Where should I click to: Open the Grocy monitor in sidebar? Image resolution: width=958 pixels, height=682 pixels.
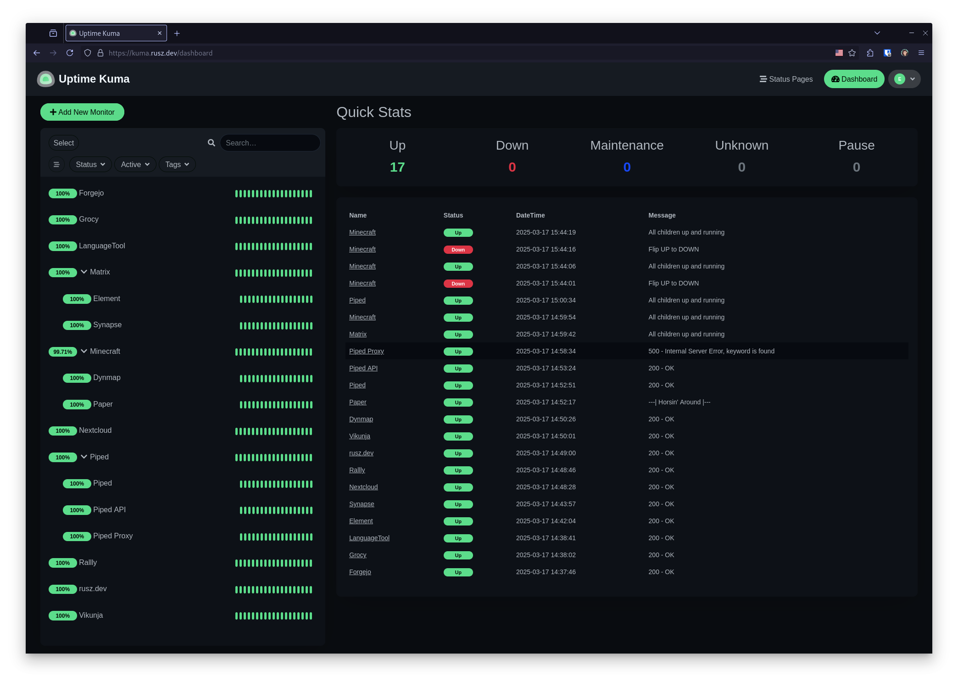[182, 219]
